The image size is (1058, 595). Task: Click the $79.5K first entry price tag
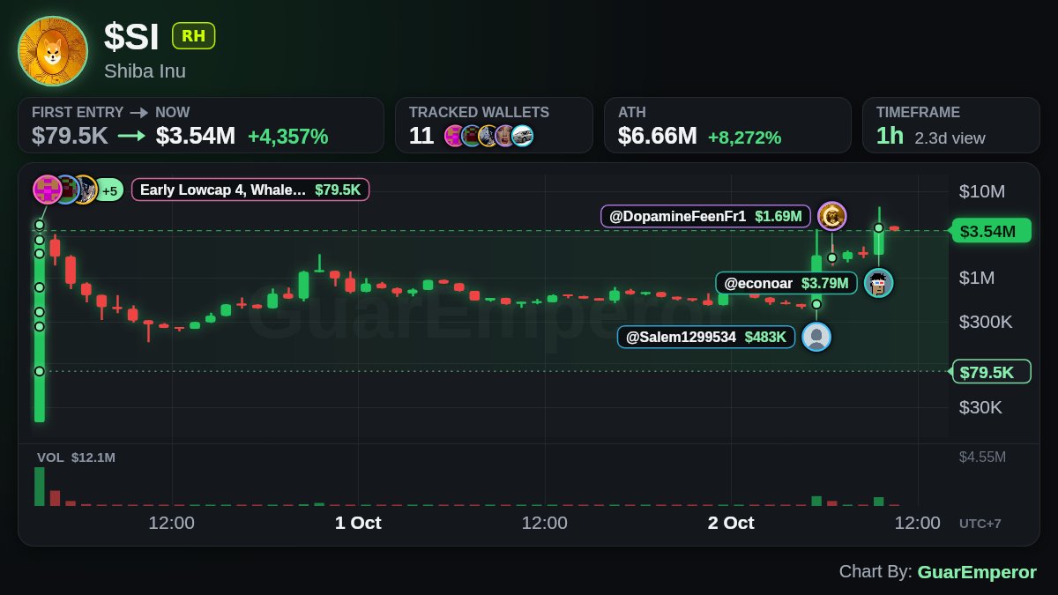coord(989,372)
